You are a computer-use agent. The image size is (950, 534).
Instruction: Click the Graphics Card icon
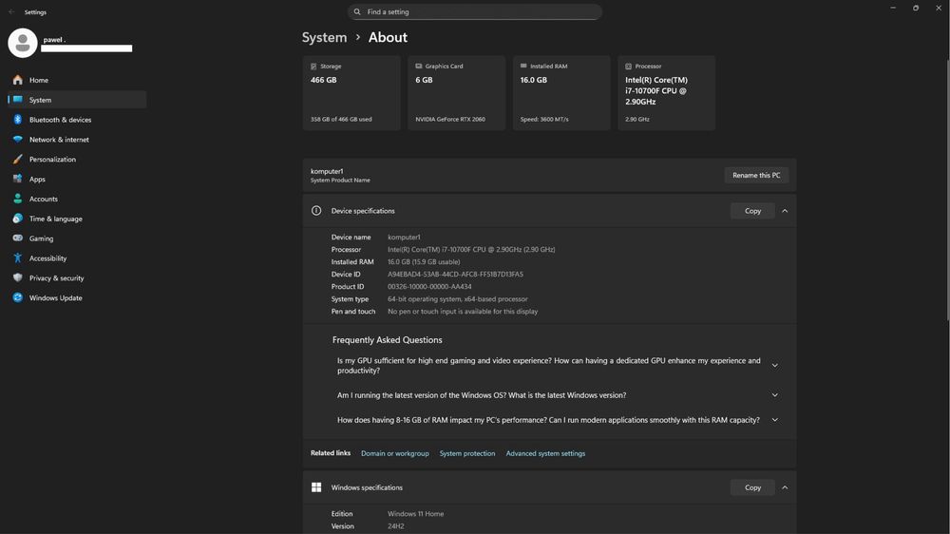[419, 67]
